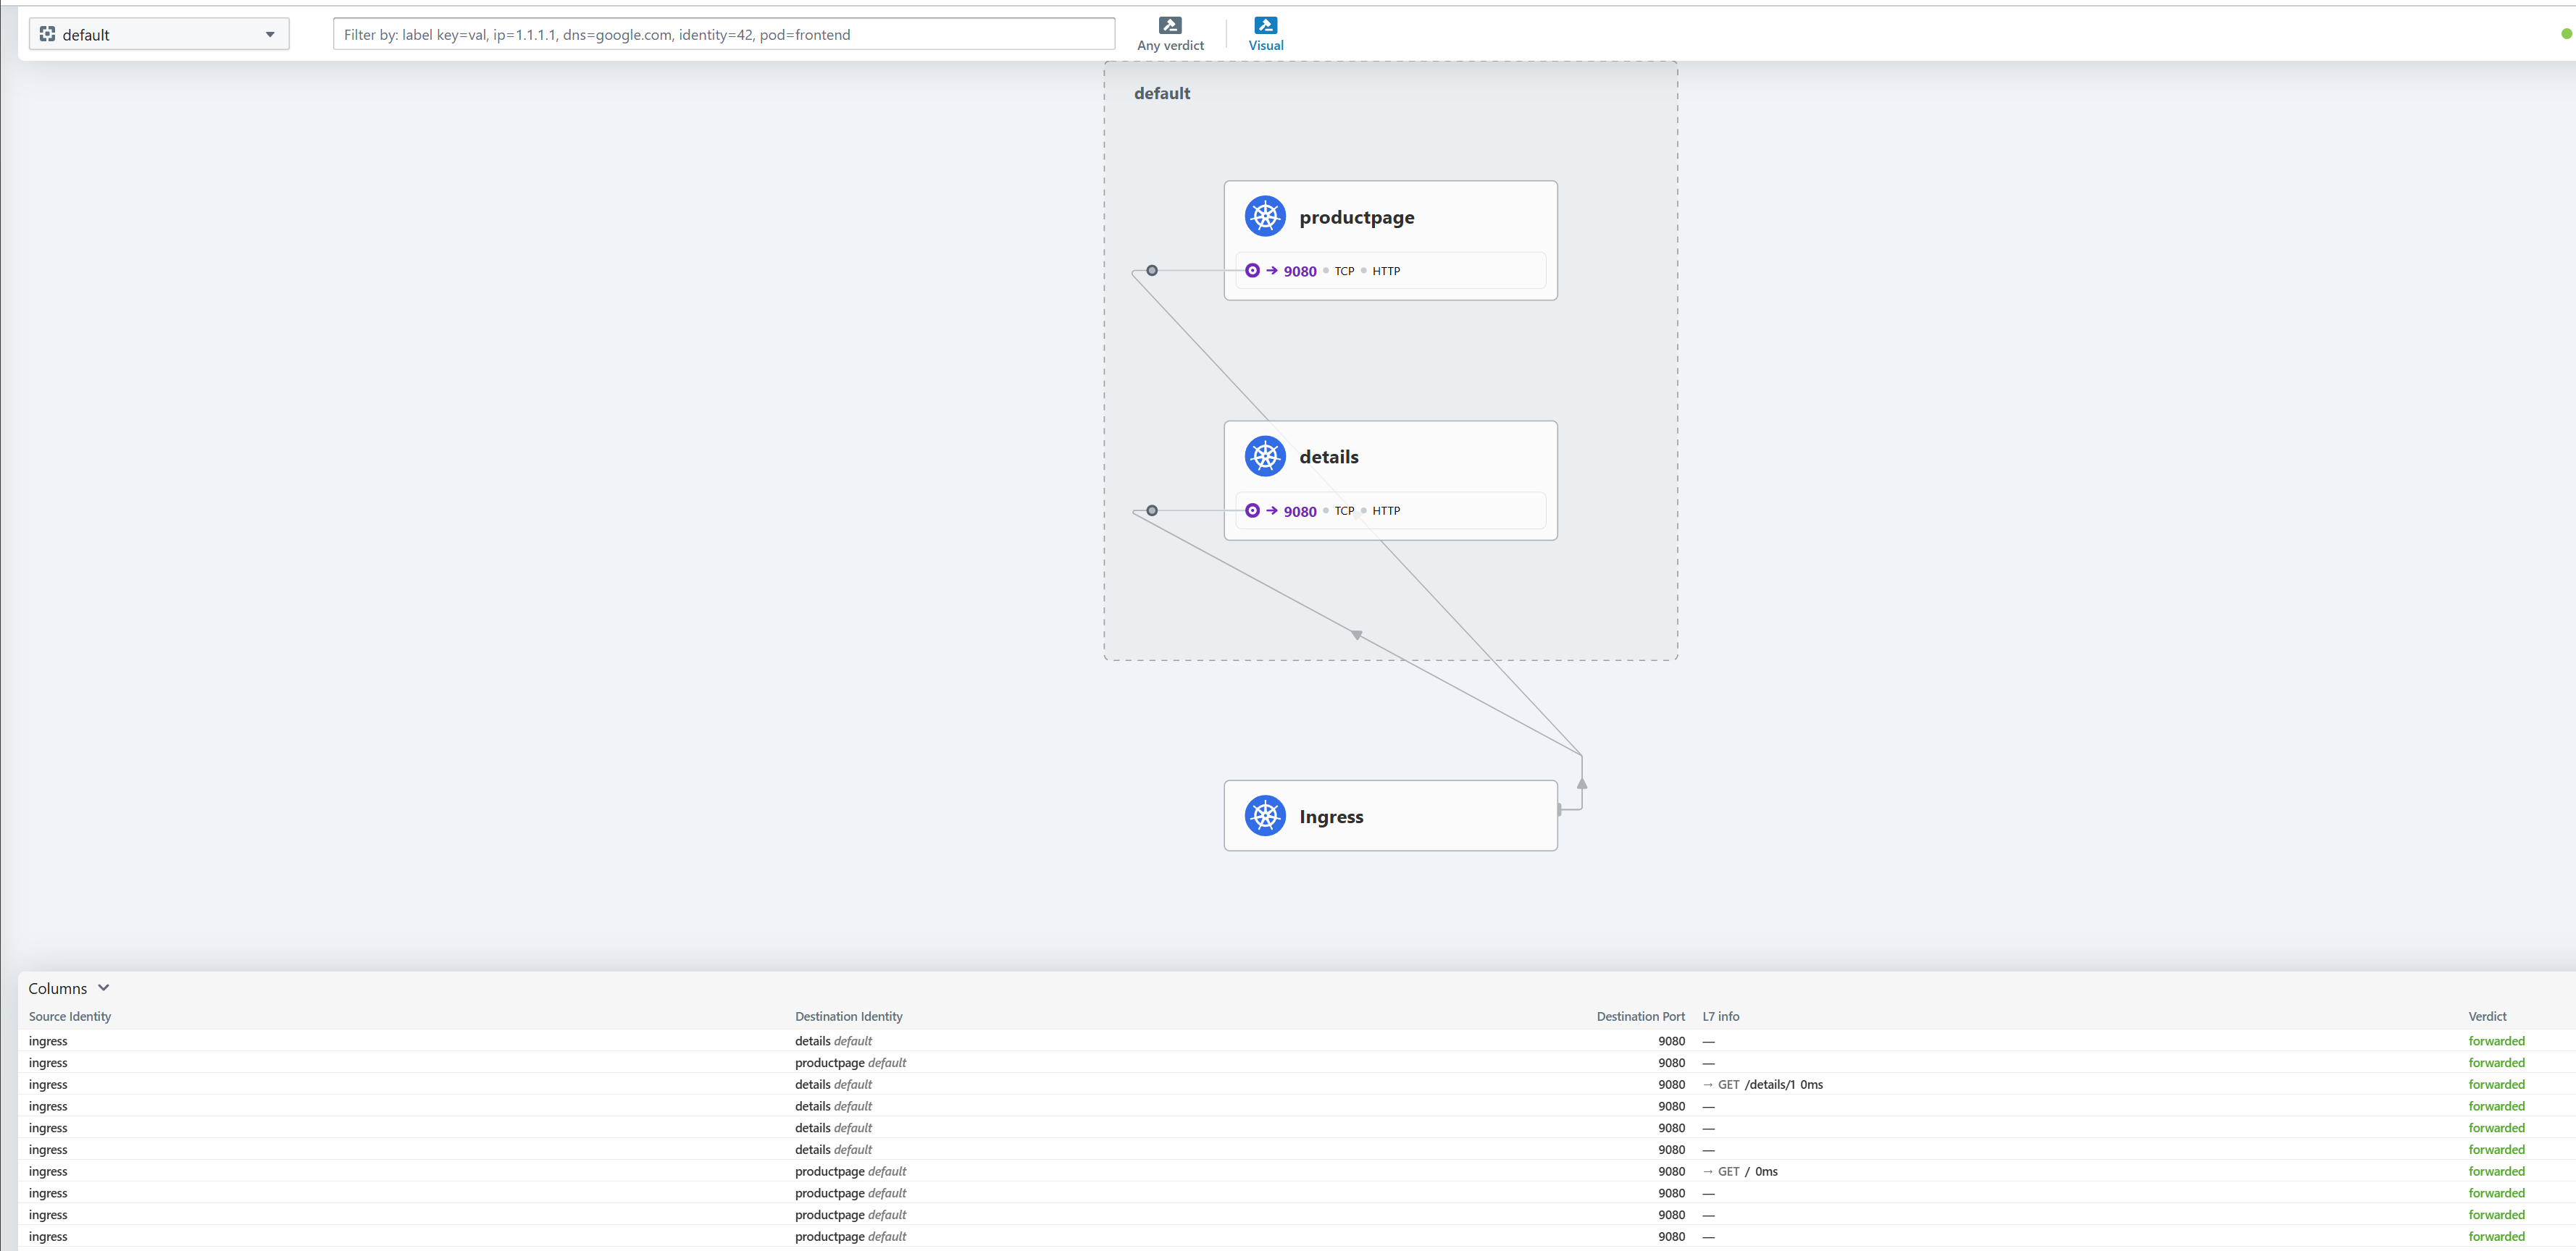Screen dimensions: 2576x1251
Task: Click the Verdict column header
Action: [x=2487, y=1016]
